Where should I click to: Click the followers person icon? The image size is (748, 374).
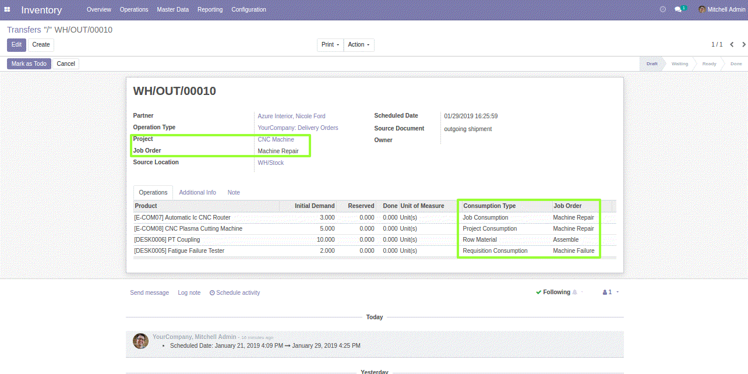point(605,292)
